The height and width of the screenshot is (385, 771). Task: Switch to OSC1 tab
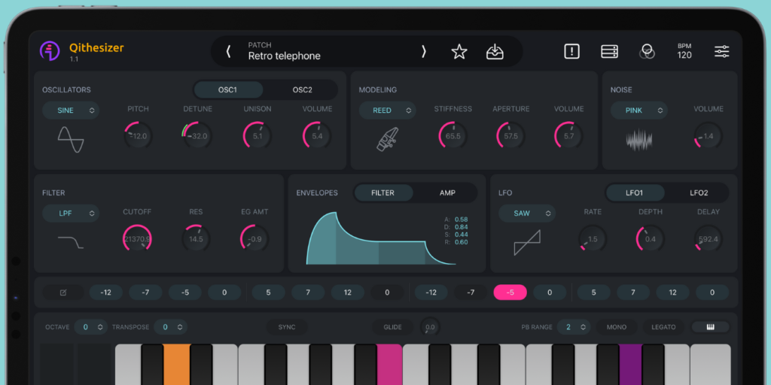coord(227,90)
